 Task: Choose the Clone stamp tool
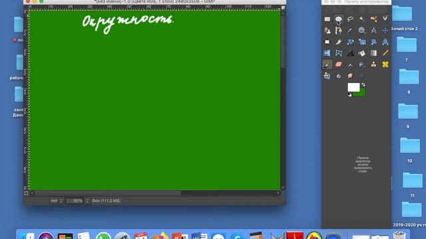pyautogui.click(x=373, y=64)
